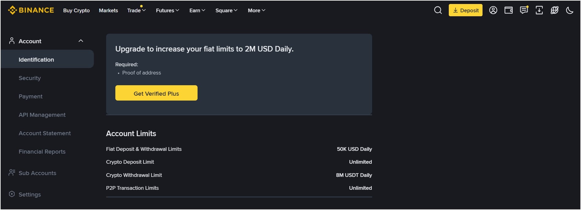
Task: Expand the Earn dropdown
Action: [x=197, y=10]
